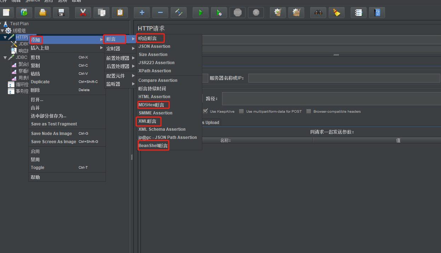The image size is (441, 253).
Task: Collapse the 线程组 tree node arrow
Action: 2,30
